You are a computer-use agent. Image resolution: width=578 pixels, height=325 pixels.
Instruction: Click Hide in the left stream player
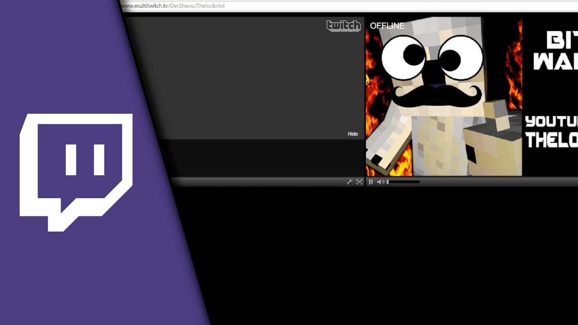[353, 134]
